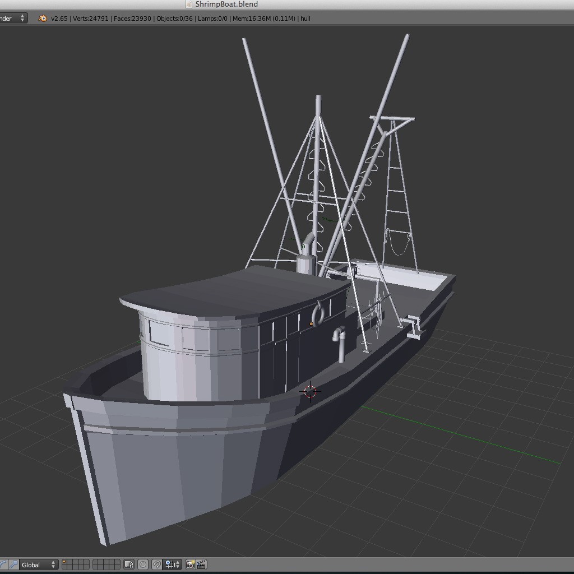Click the OpenGL render animation clapboard icon
Screen dimensions: 574x574
201,564
